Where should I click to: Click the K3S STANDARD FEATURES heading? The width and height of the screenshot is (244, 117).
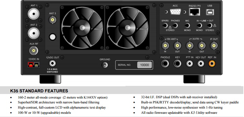pyautogui.click(x=39, y=91)
